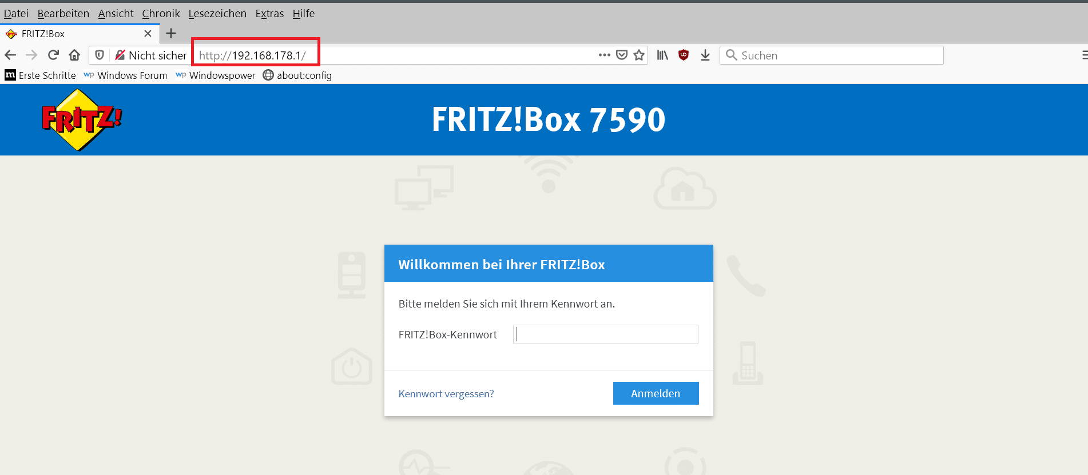The width and height of the screenshot is (1088, 475).
Task: Open the library sidebar icon
Action: [x=662, y=55]
